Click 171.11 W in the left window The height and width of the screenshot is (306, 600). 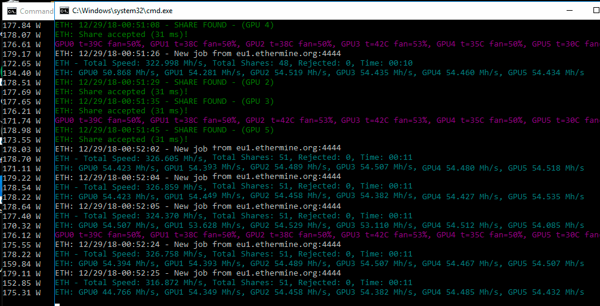pyautogui.click(x=22, y=169)
